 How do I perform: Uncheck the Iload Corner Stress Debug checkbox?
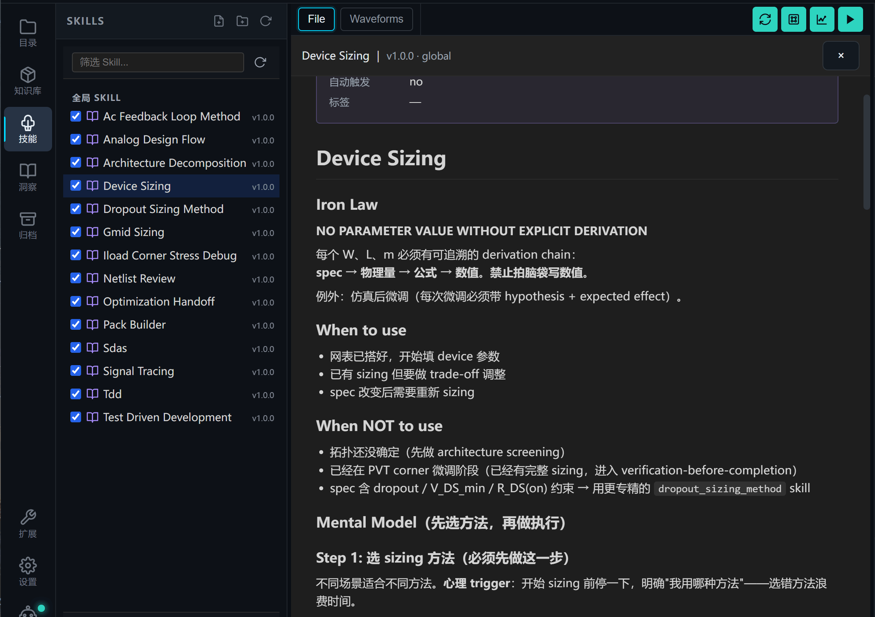(x=76, y=255)
